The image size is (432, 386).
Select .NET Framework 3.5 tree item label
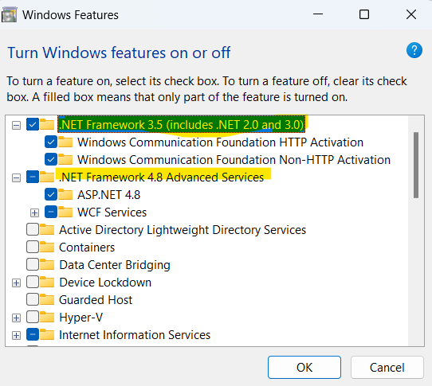click(x=181, y=125)
